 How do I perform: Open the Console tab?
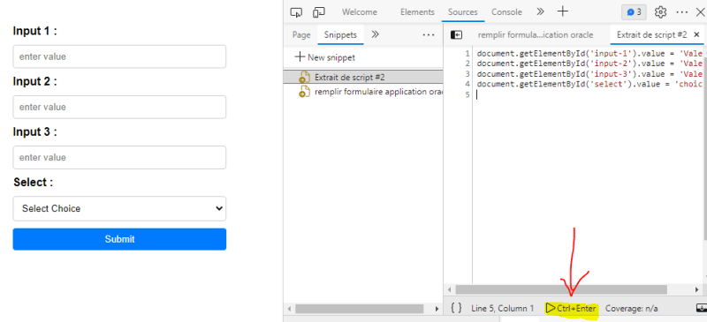(506, 12)
